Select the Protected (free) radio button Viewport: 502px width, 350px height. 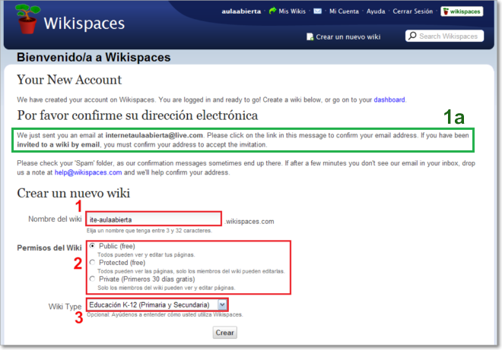click(x=92, y=263)
